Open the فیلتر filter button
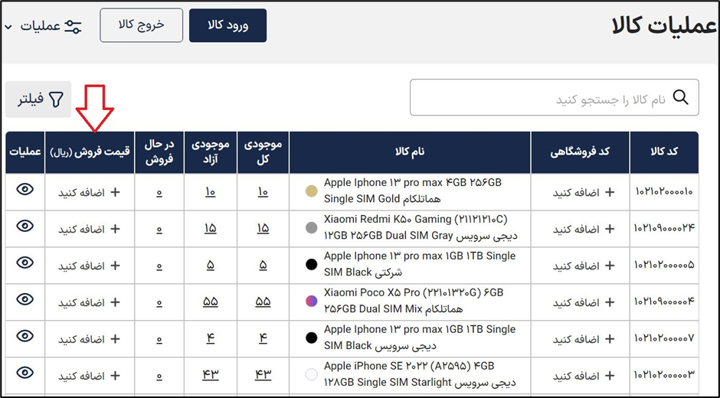This screenshot has width=720, height=398. (x=38, y=99)
